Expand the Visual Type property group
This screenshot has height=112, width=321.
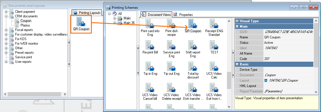click(x=237, y=21)
